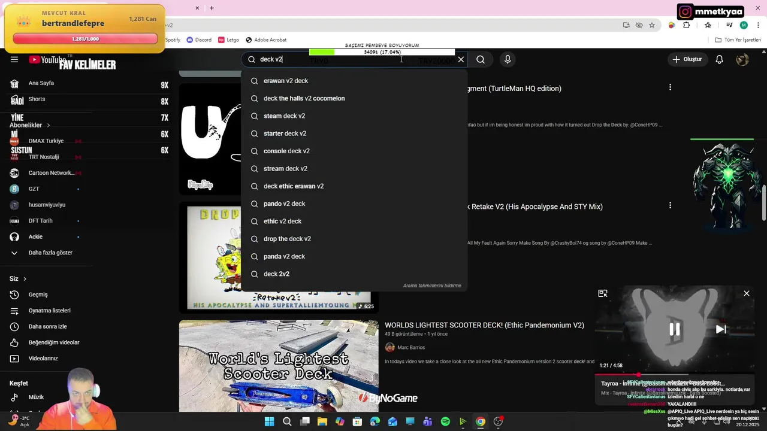767x431 pixels.
Task: Click "Arama tahminlerini bildirme" link
Action: [432, 286]
